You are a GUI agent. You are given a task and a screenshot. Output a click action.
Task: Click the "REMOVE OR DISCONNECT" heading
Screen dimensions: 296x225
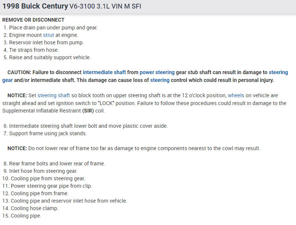coord(34,20)
